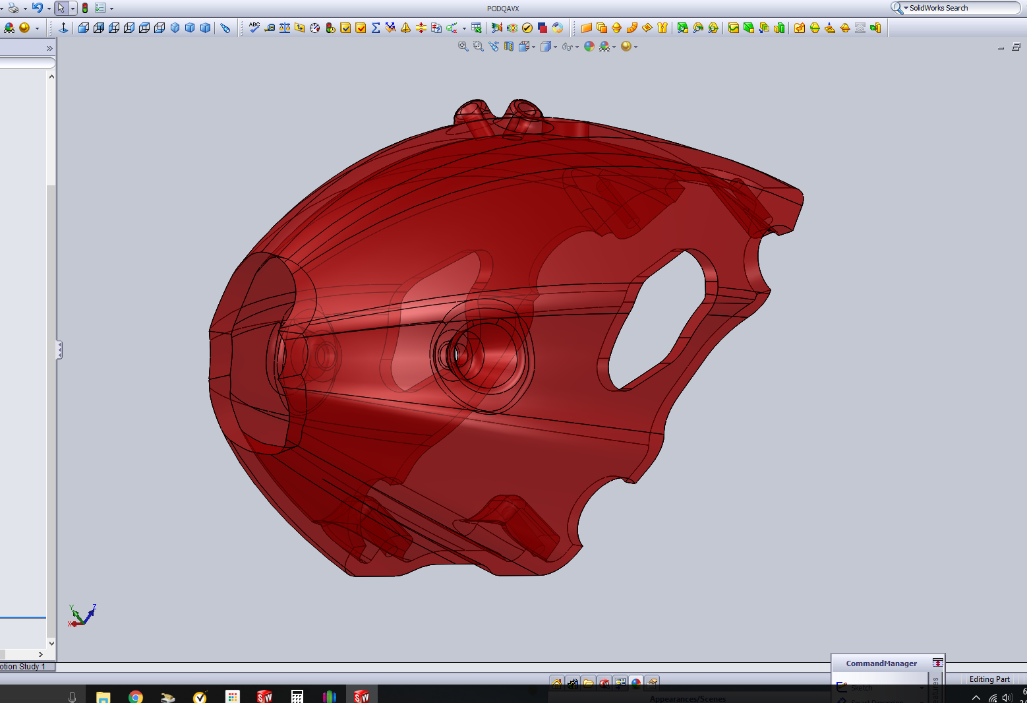1027x703 pixels.
Task: Open the Custom Properties task pane tab
Action: coord(652,683)
